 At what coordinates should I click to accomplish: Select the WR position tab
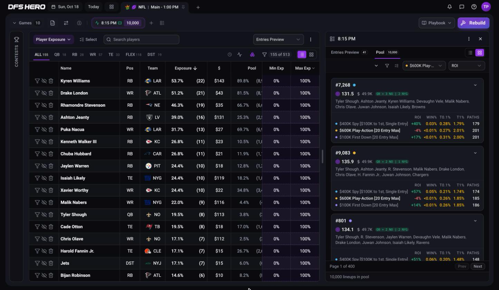(x=96, y=55)
